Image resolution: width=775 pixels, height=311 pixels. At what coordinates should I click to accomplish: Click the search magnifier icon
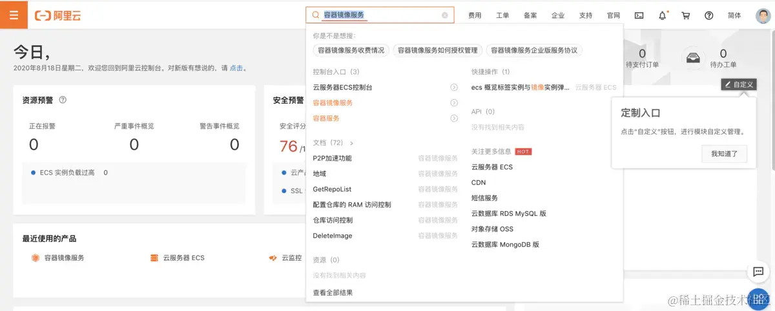(315, 15)
